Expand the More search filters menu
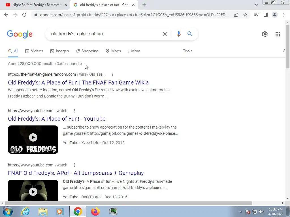This screenshot has width=290, height=217. coord(134,51)
